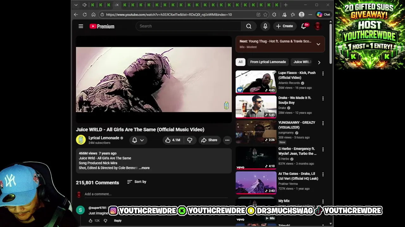
Task: Mute tab using speaker icon
Action: point(84,5)
